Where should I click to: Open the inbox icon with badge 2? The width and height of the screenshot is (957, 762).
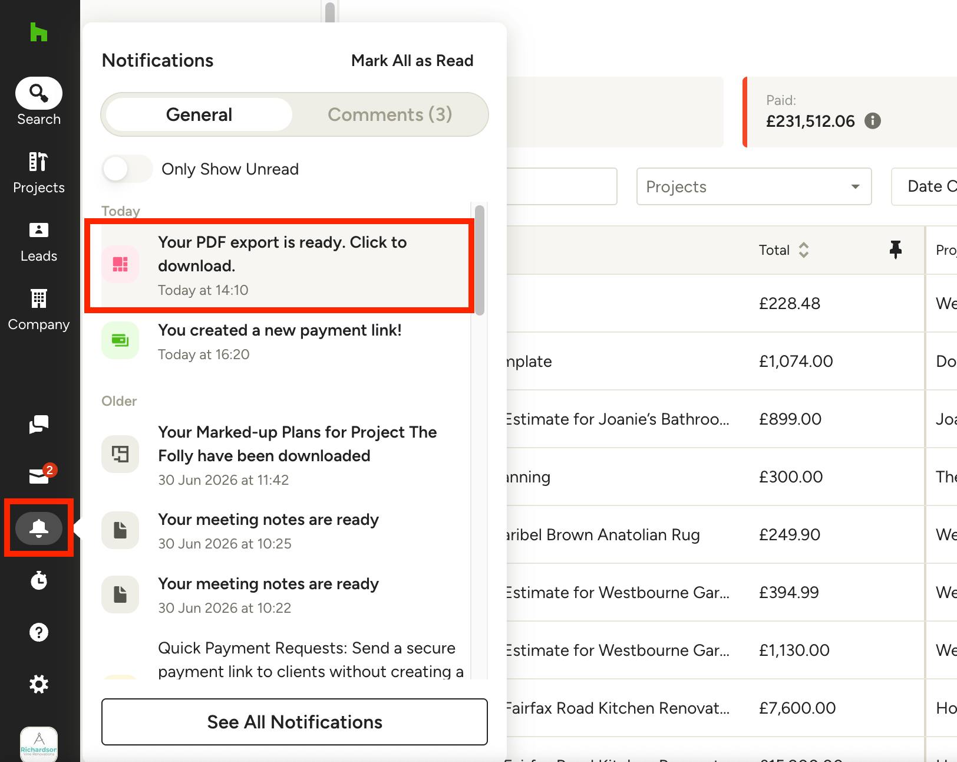click(x=40, y=475)
